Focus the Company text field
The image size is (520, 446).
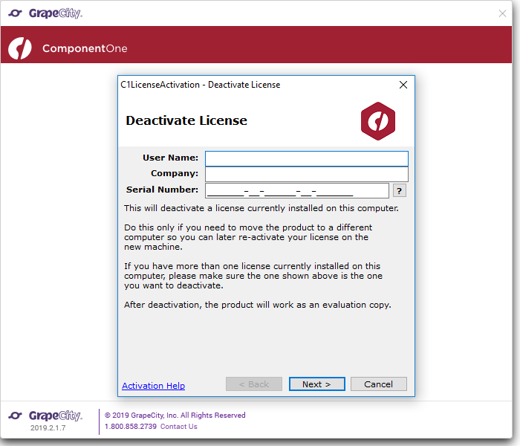pyautogui.click(x=306, y=174)
